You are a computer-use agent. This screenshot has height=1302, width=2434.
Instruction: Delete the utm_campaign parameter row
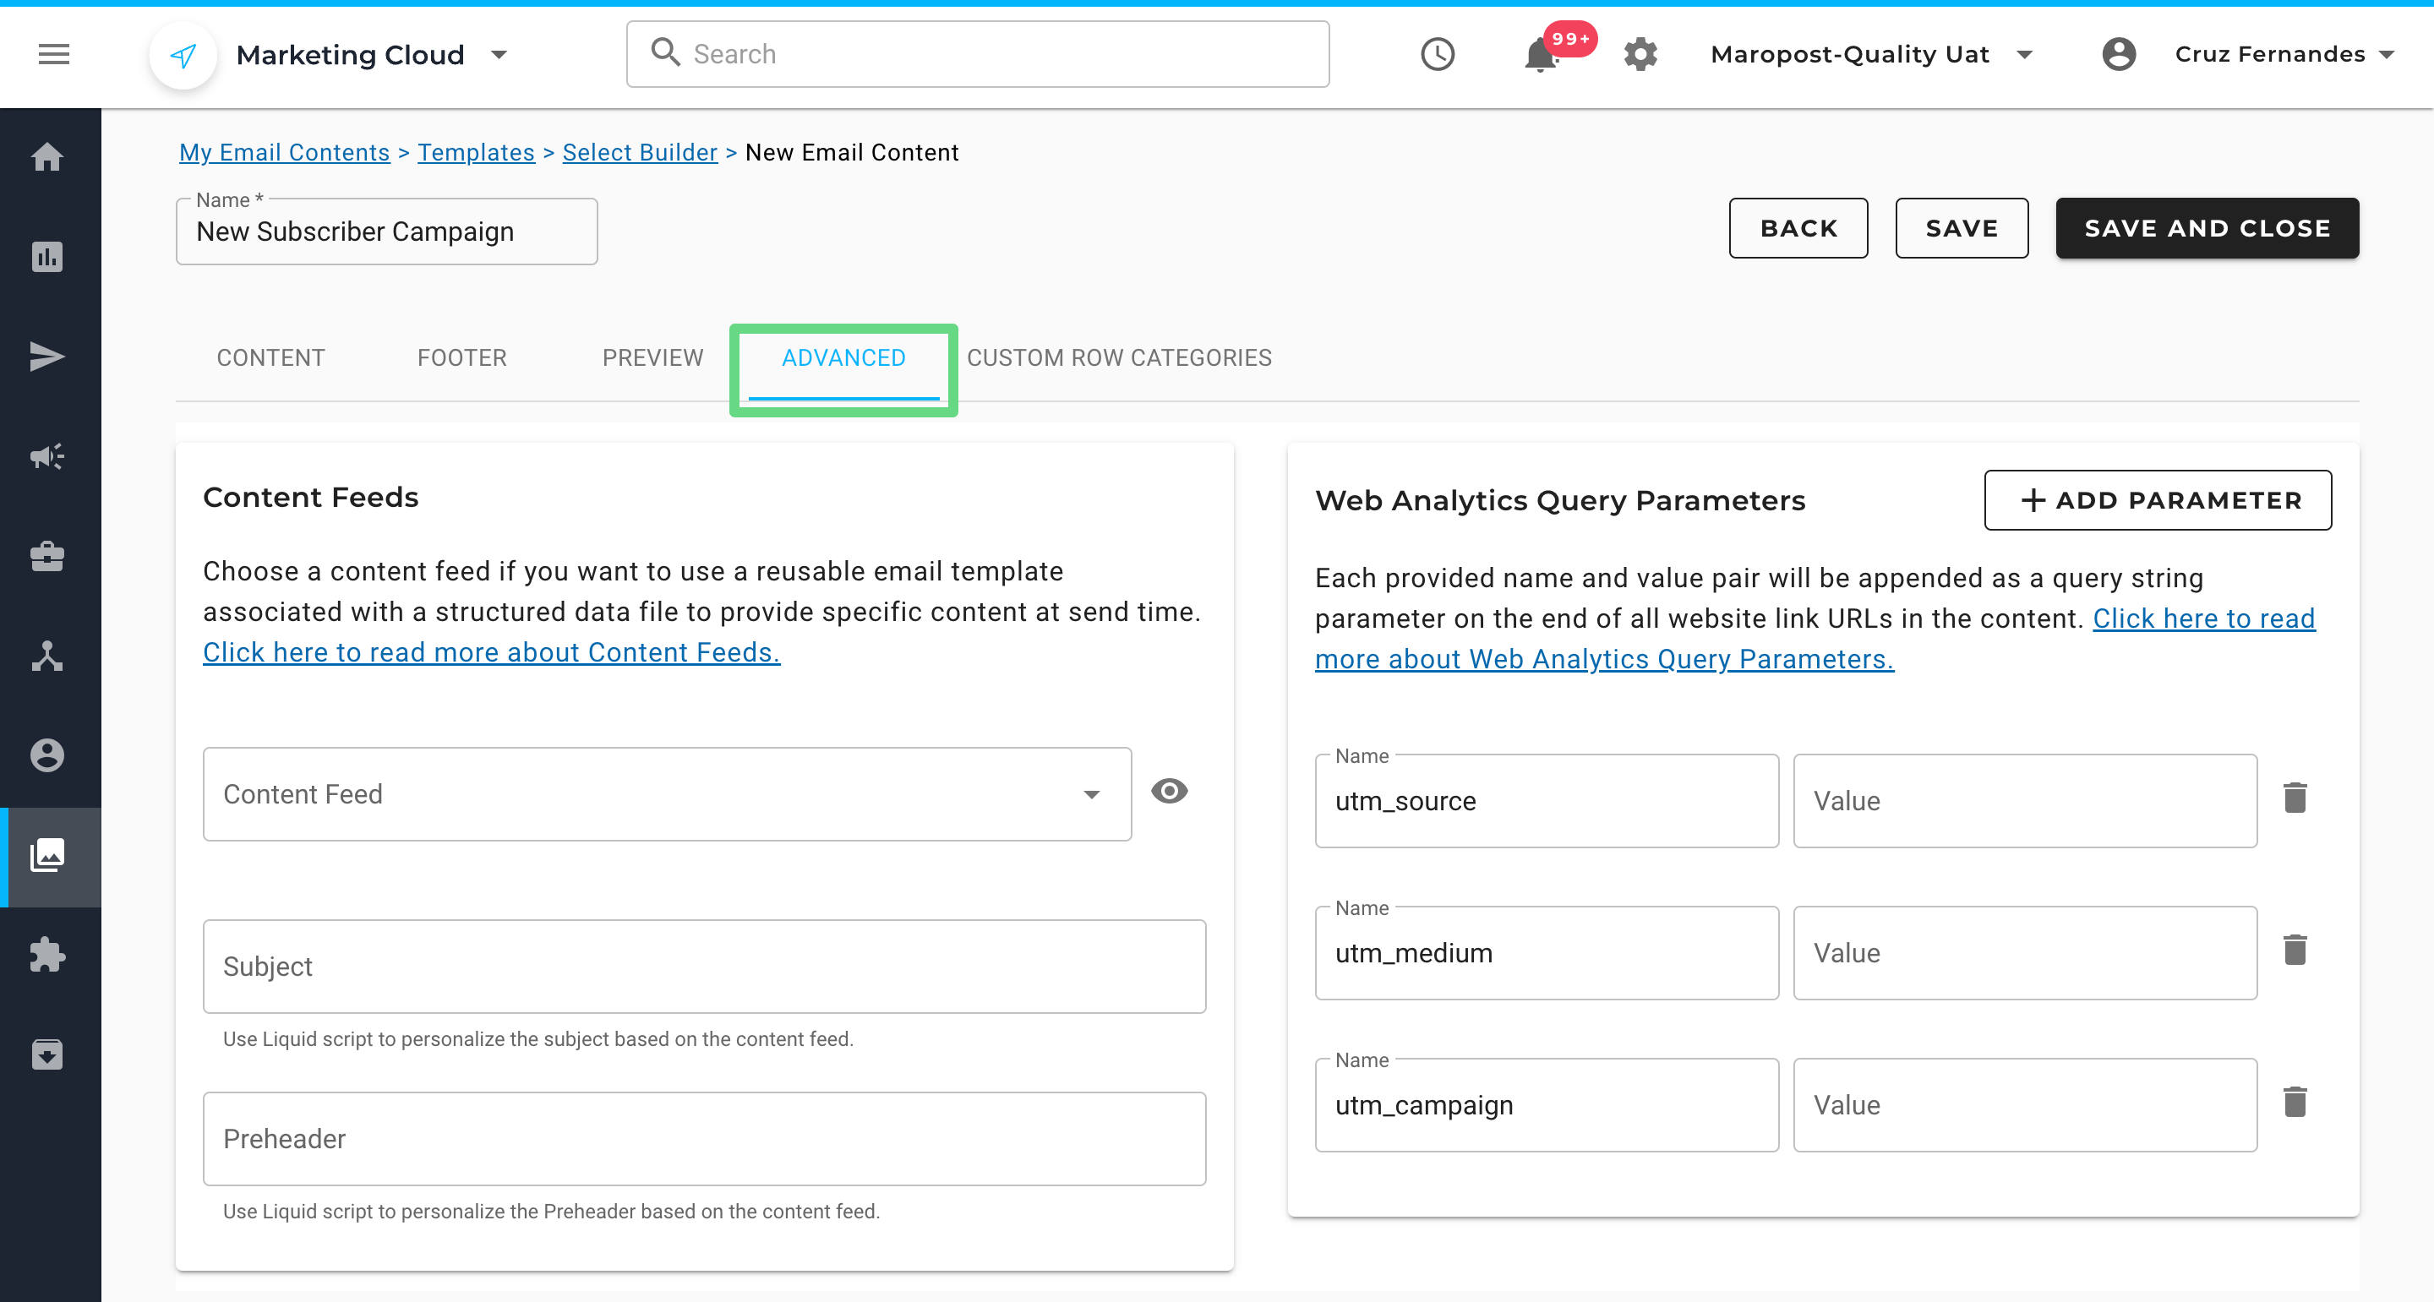pyautogui.click(x=2295, y=1103)
